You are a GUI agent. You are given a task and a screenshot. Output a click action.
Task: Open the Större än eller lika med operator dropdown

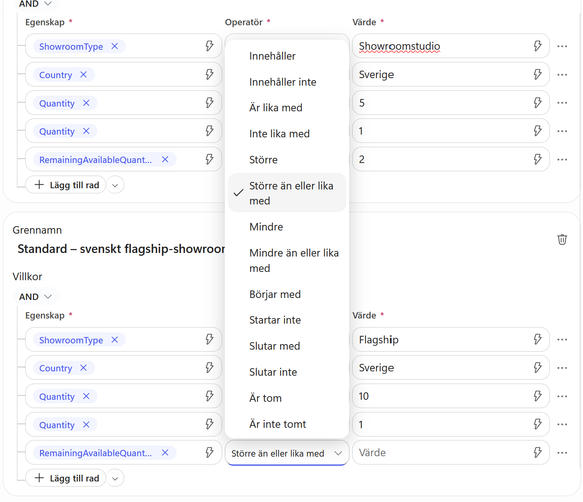click(x=287, y=453)
